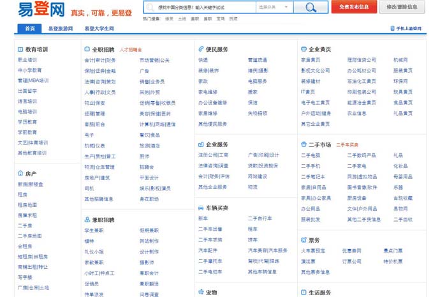Open the 汽车配件 link

coord(208,250)
